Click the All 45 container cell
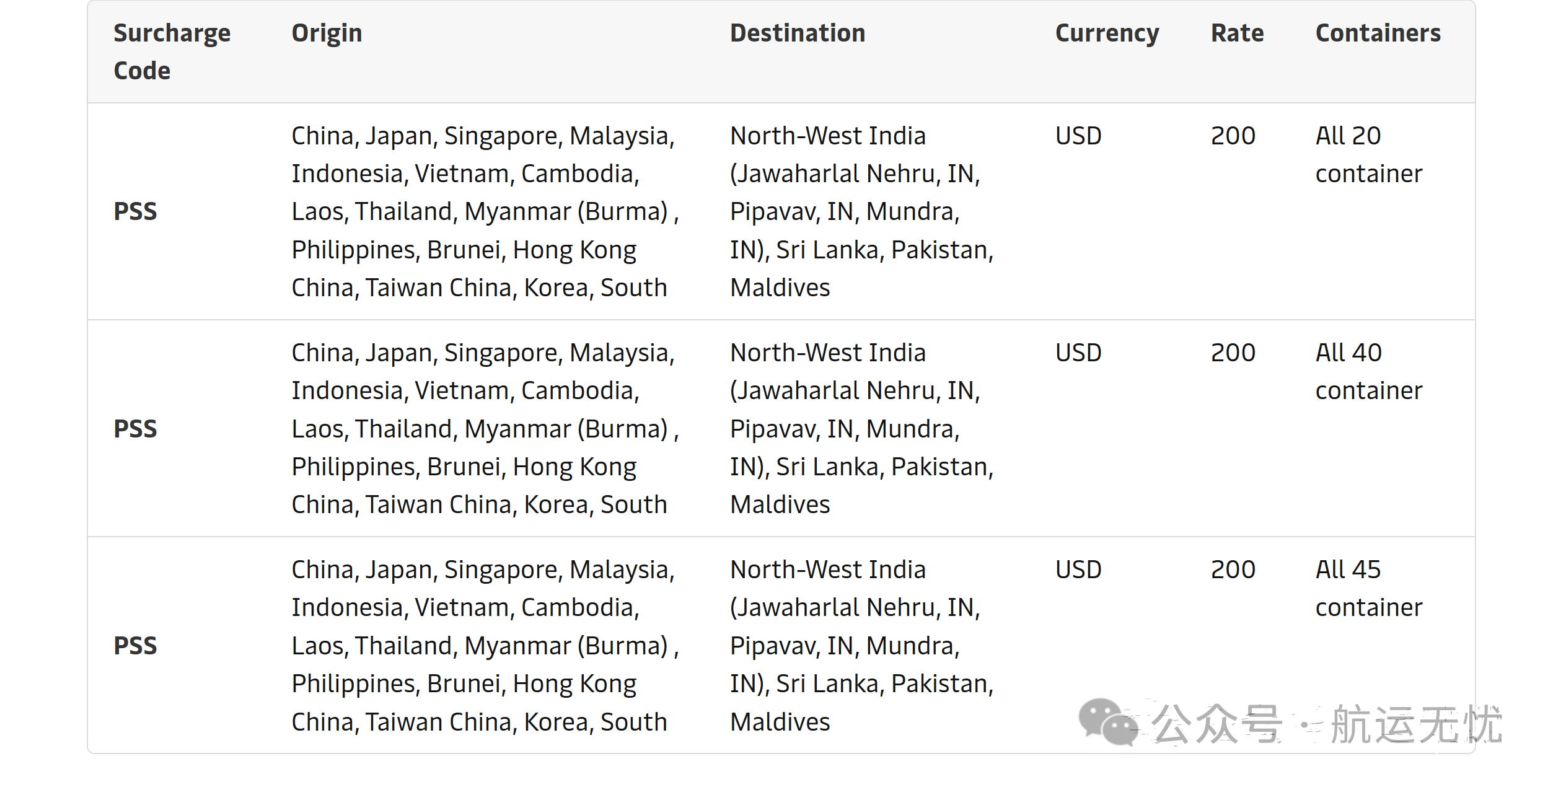 1368,588
